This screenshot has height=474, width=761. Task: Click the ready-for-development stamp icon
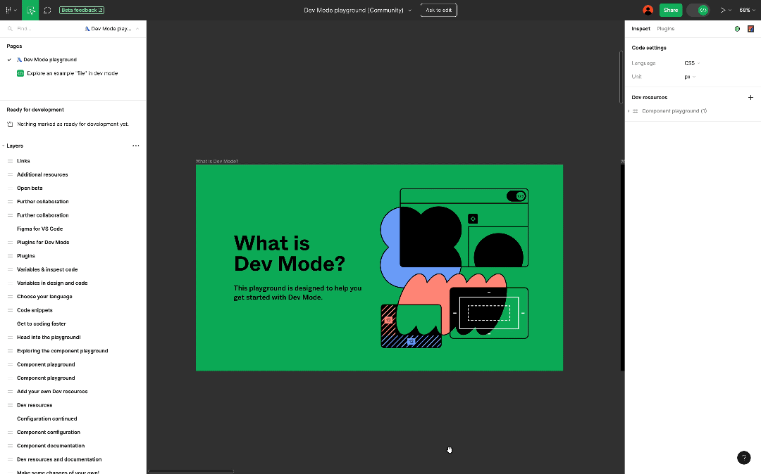pyautogui.click(x=10, y=124)
